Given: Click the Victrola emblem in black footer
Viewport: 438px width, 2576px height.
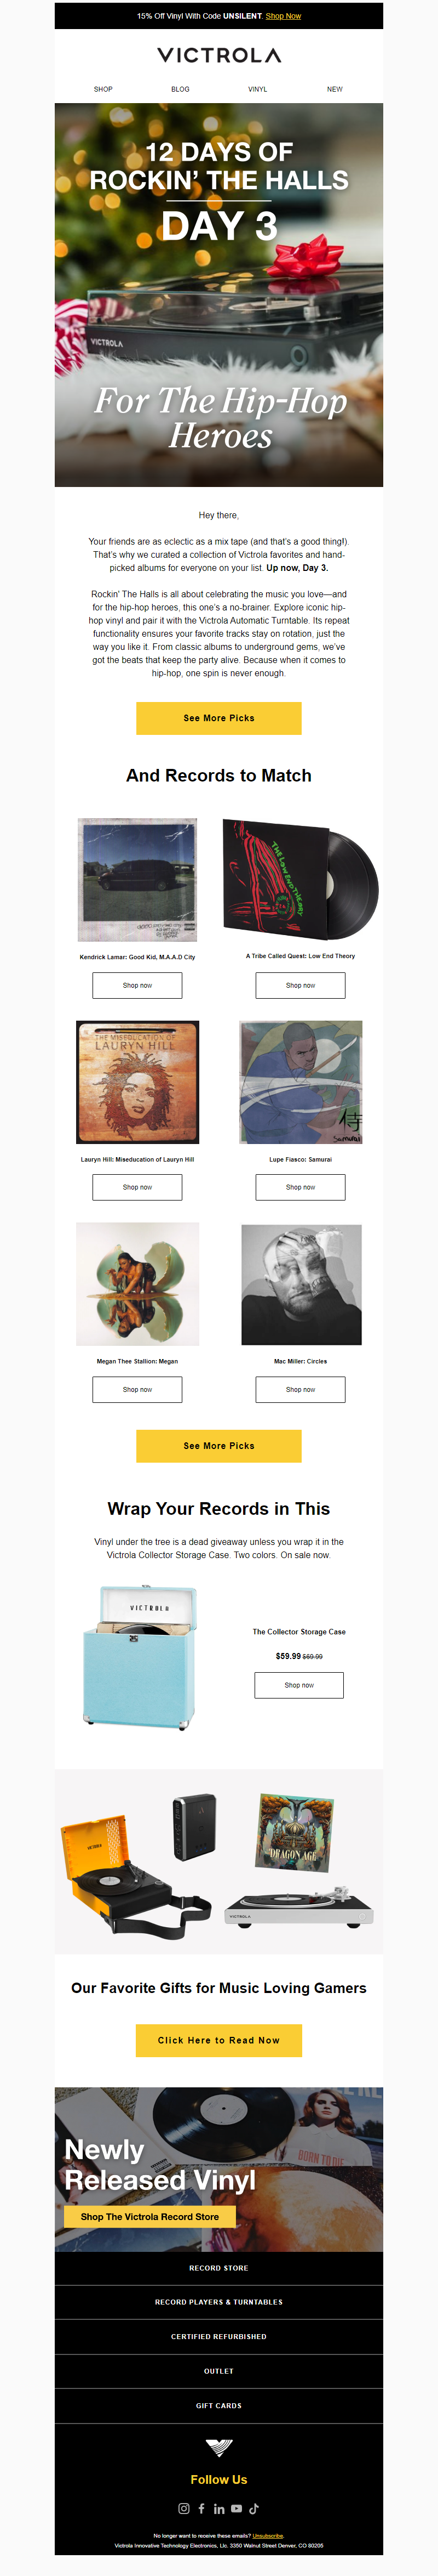Looking at the screenshot, I should click(218, 2448).
